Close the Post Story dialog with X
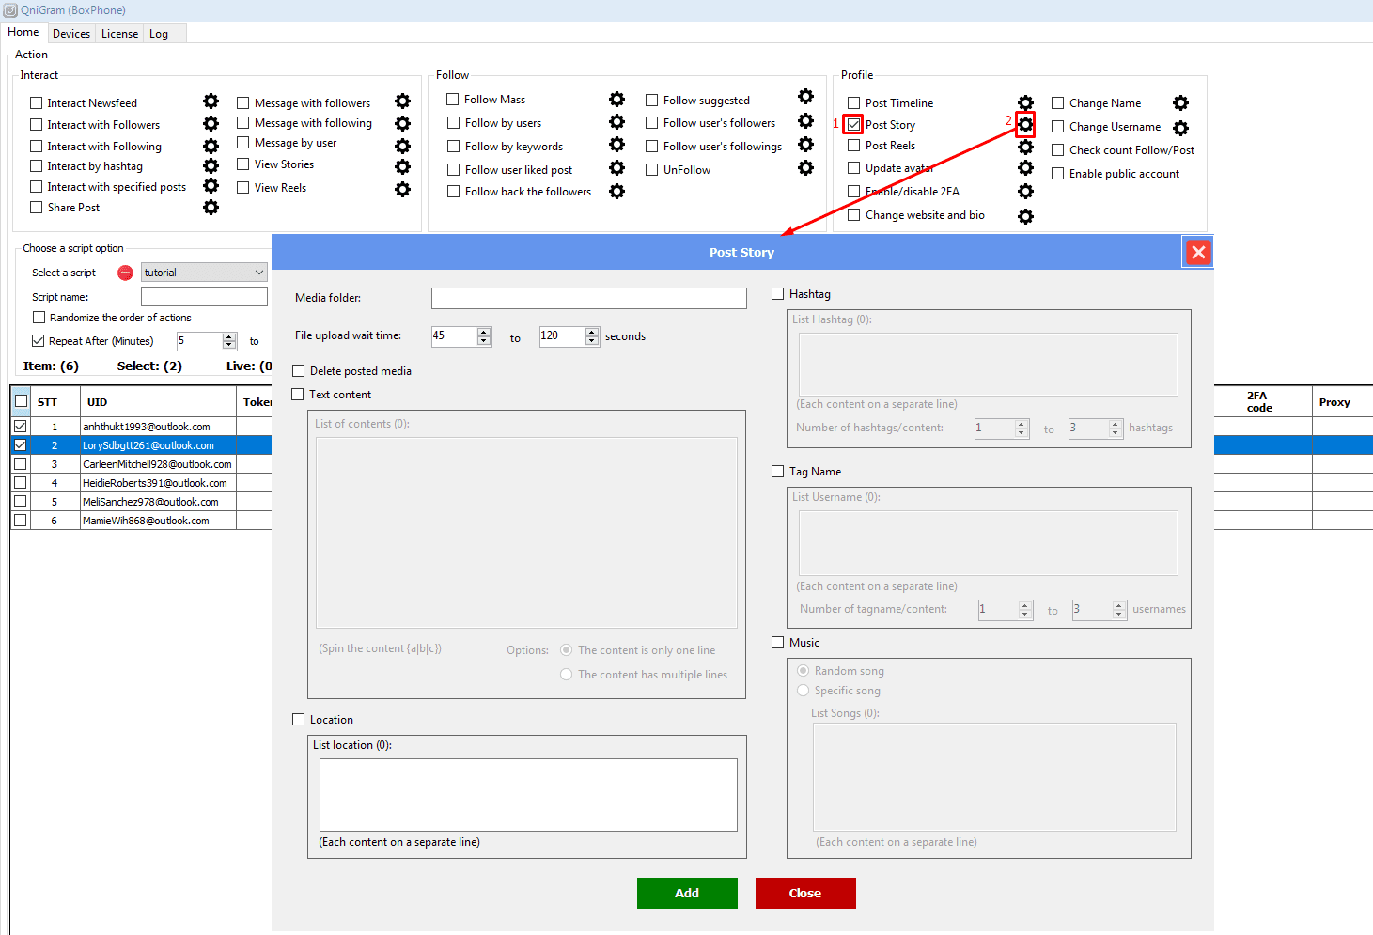The image size is (1373, 935). (x=1197, y=252)
